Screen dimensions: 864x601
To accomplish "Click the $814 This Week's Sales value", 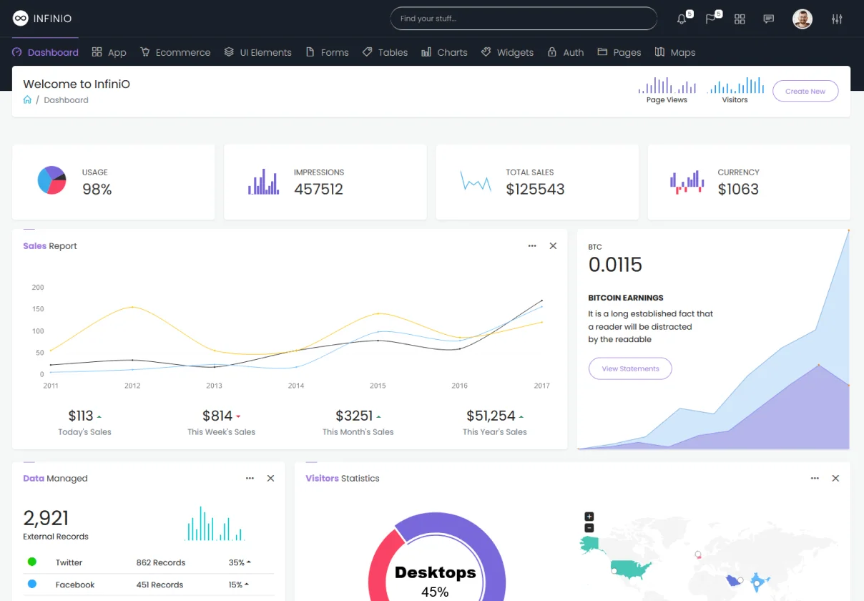I will [217, 416].
